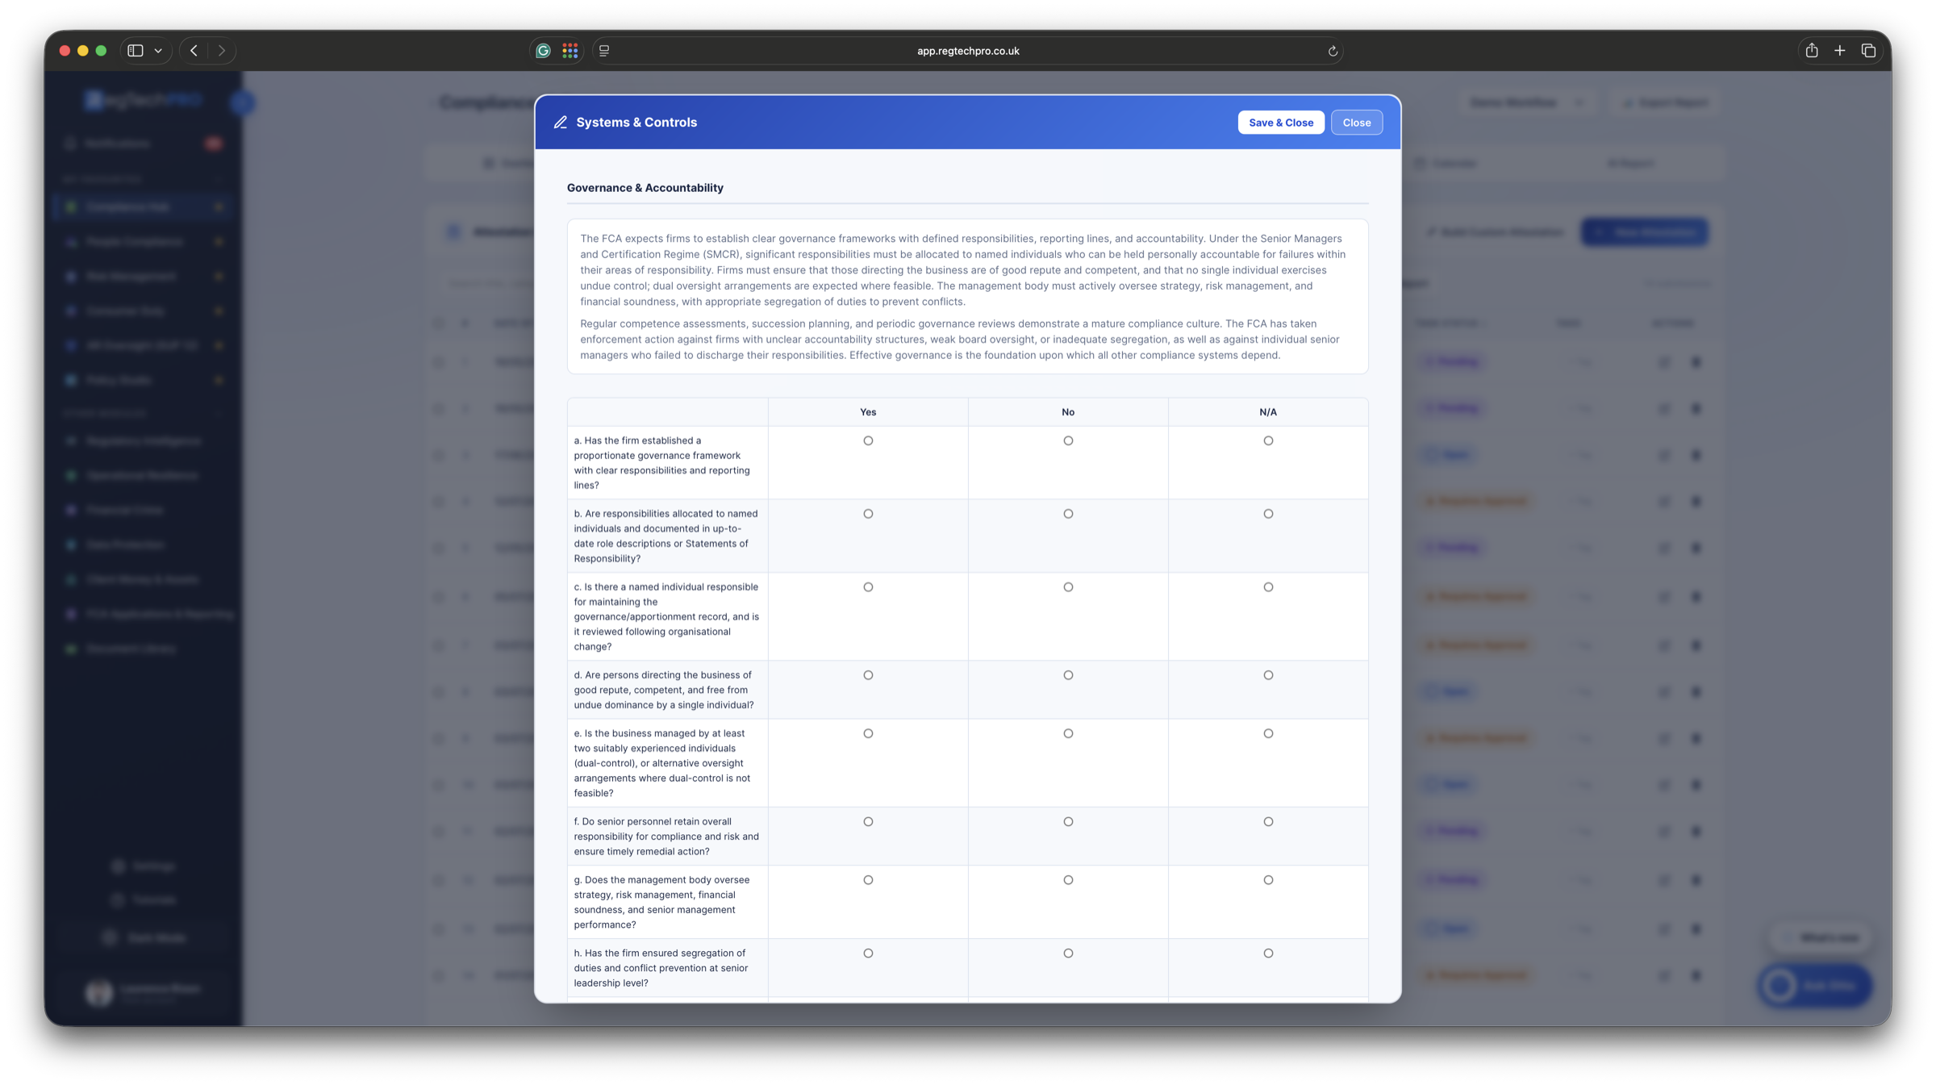Select Yes for question d good repute

[x=868, y=675]
